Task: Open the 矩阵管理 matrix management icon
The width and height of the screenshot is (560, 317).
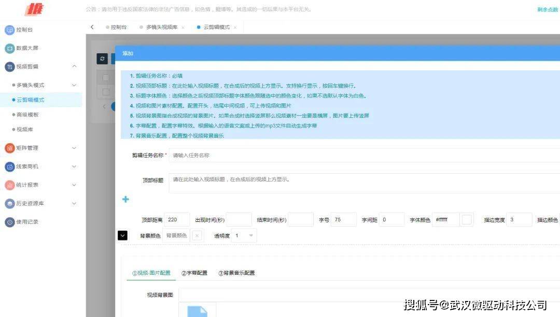Action: 10,148
